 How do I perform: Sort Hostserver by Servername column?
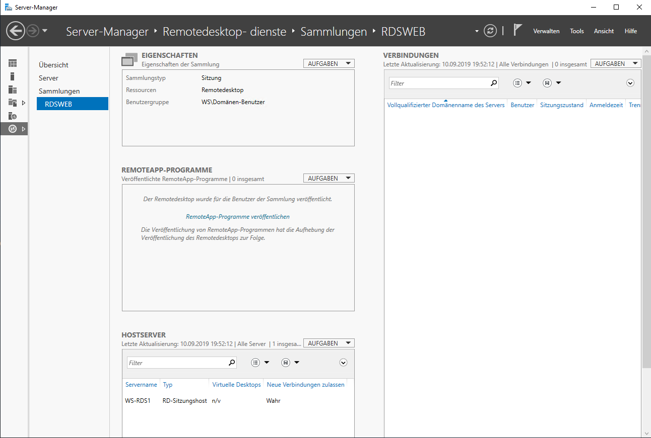click(x=141, y=385)
